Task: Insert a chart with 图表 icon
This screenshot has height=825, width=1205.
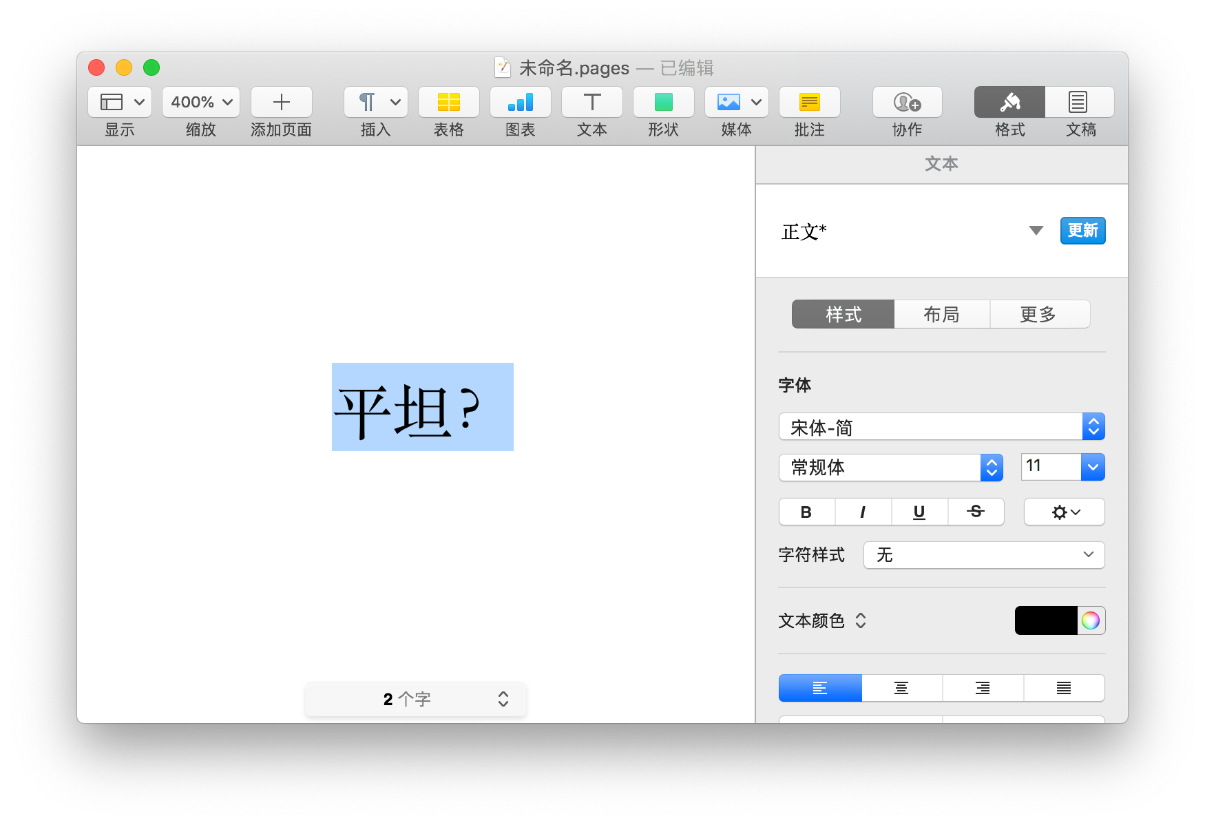Action: (521, 102)
